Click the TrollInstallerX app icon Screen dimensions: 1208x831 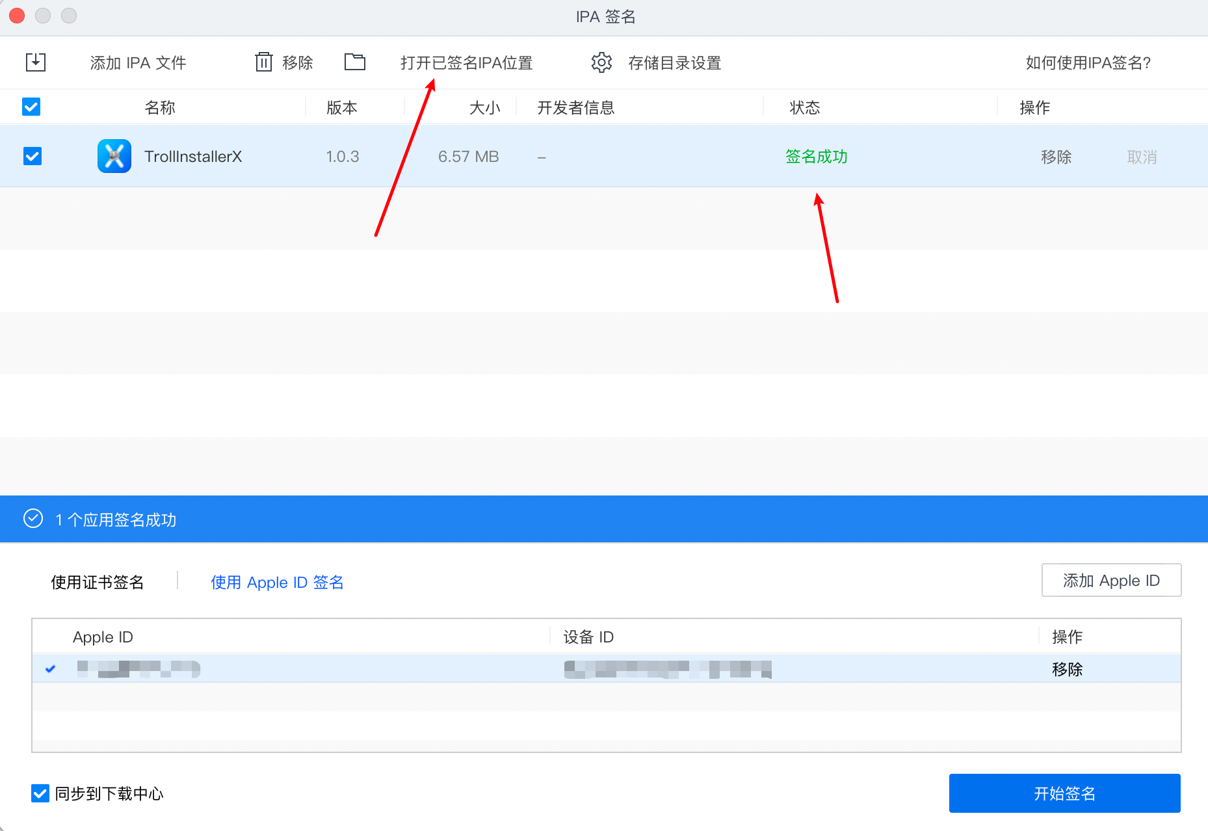(x=114, y=156)
